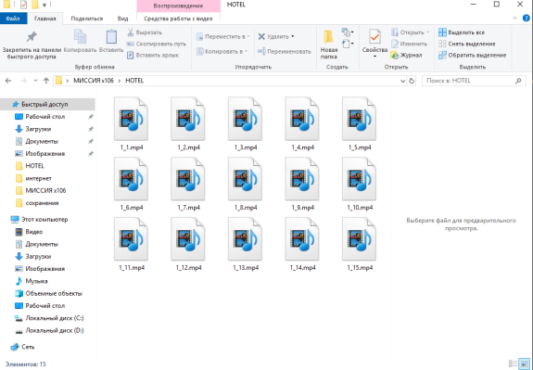Open the Файл (File) menu tab
The width and height of the screenshot is (533, 370).
coord(13,19)
